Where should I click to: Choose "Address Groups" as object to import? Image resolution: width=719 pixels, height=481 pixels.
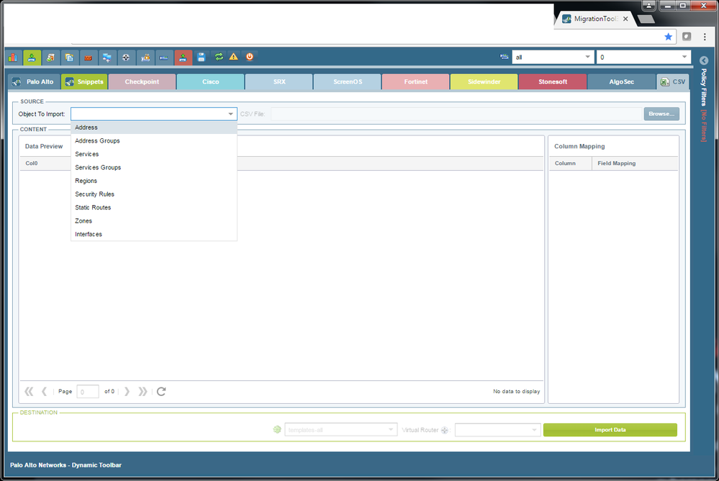pyautogui.click(x=97, y=140)
